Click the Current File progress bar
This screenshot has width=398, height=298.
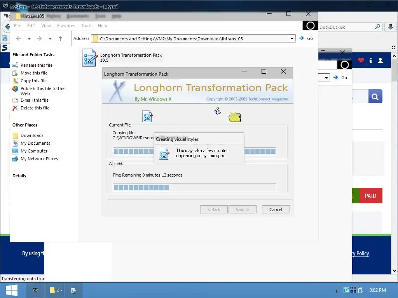(x=194, y=152)
